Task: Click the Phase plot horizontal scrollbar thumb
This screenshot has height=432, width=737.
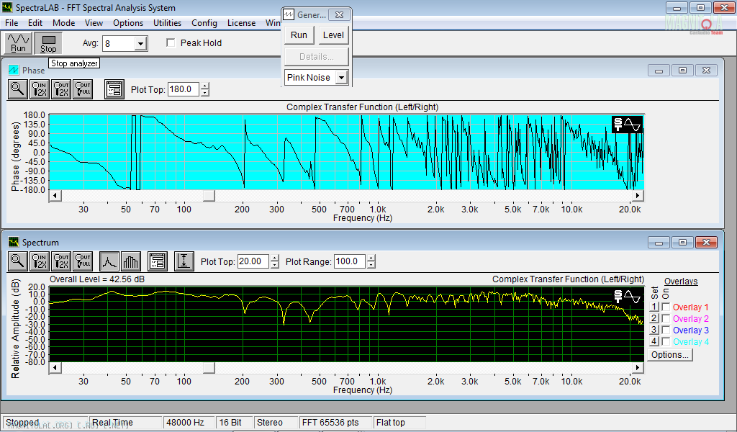Action: (x=209, y=195)
